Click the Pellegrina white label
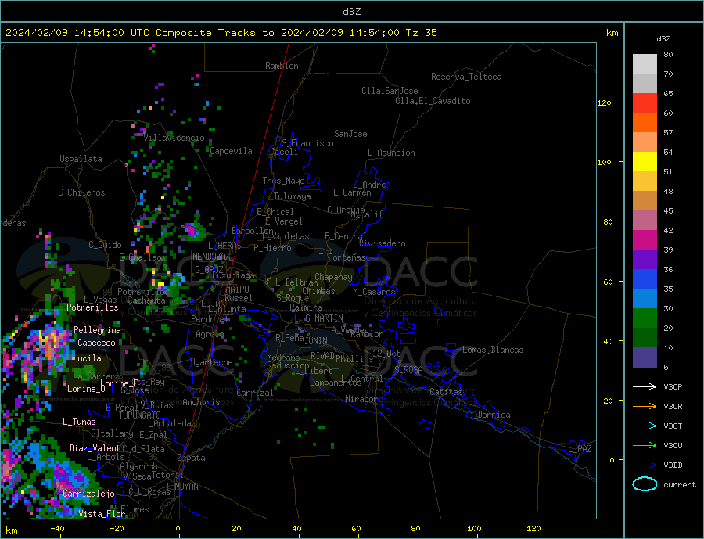 (97, 330)
